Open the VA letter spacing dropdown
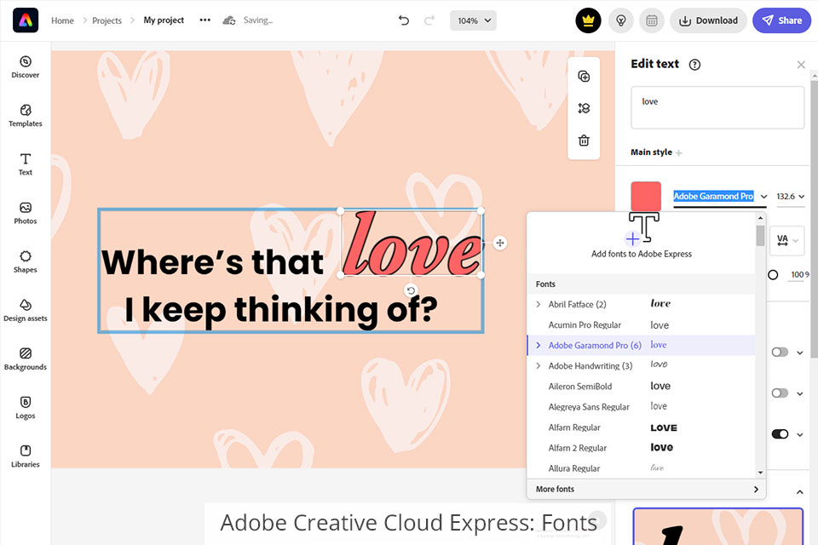Image resolution: width=818 pixels, height=545 pixels. coord(787,240)
